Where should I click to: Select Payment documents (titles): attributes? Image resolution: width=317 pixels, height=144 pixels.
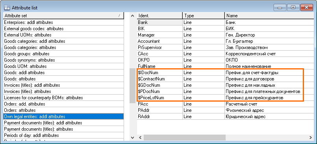point(63,129)
